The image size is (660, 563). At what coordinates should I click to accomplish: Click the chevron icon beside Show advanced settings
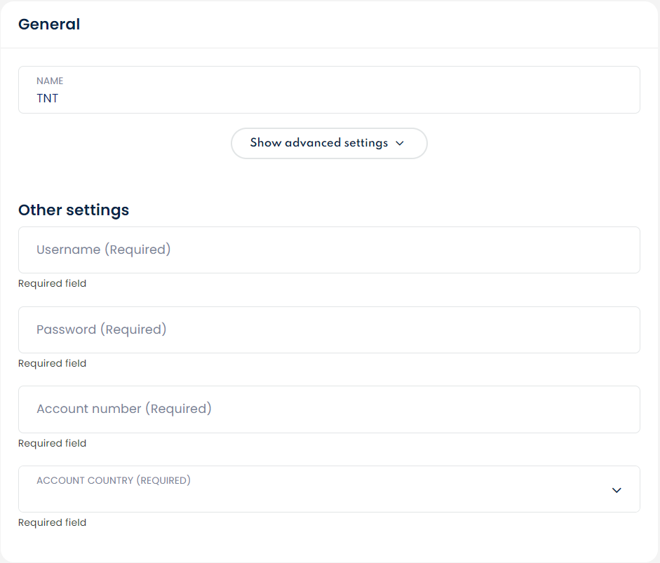click(400, 143)
